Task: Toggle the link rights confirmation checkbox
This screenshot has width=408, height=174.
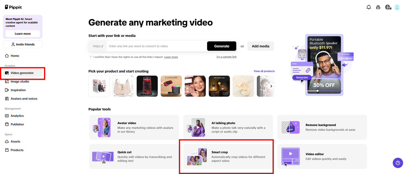Action: coord(91,57)
